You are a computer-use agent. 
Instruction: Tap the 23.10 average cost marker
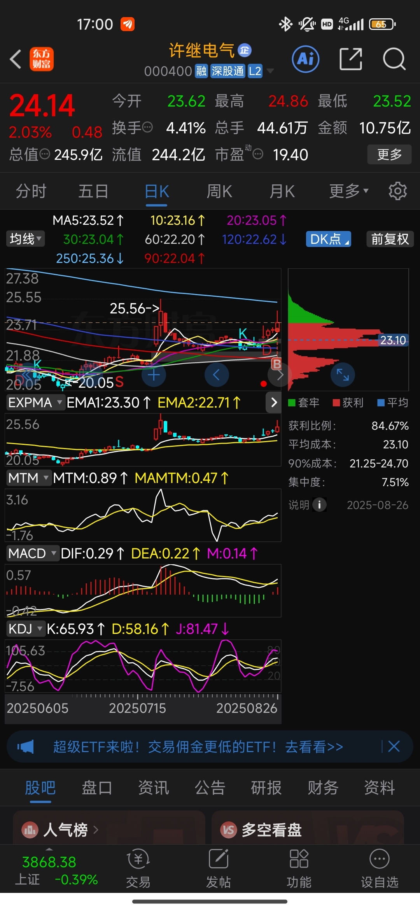393,340
